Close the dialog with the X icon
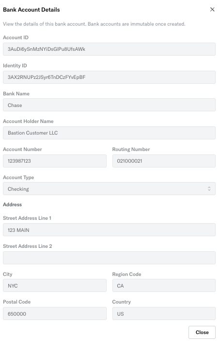 [212, 9]
